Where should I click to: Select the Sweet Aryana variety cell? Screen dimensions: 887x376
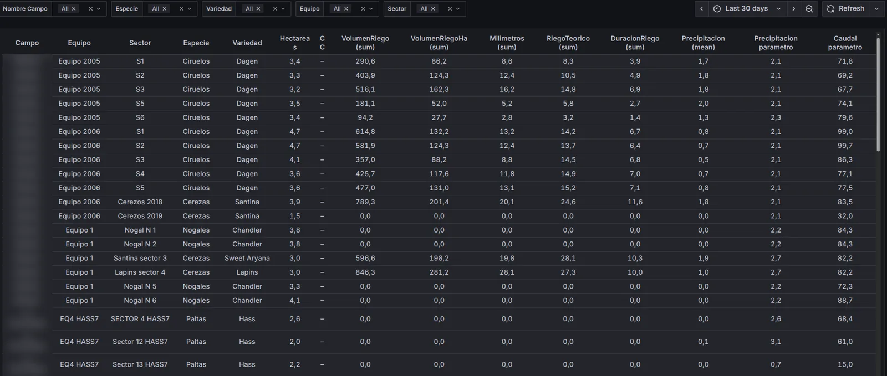[x=247, y=259]
